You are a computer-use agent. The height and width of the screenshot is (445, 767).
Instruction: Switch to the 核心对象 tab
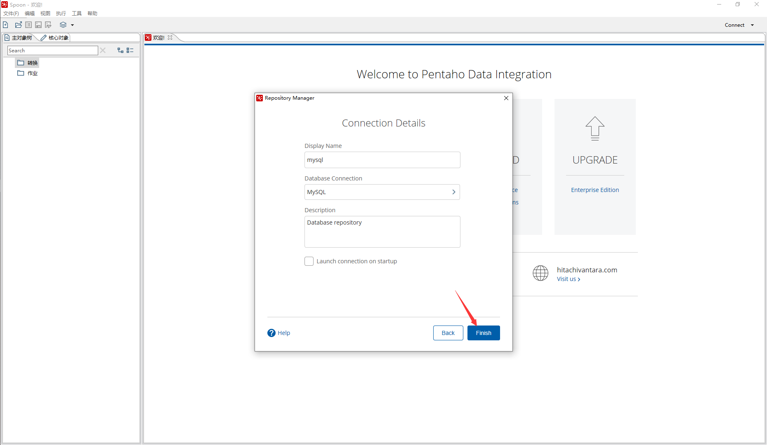coord(55,37)
